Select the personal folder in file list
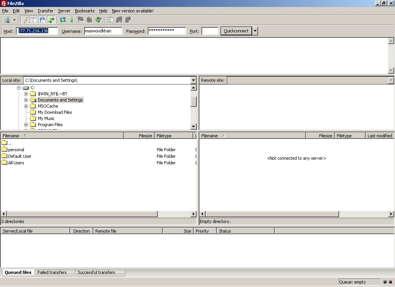395x287 pixels. 16,150
